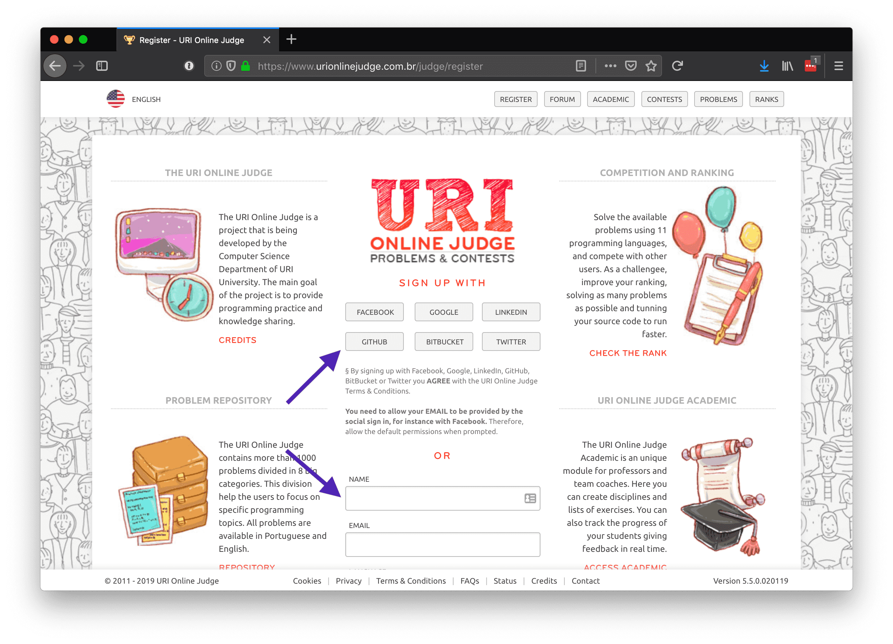Open the ENGLISH language selector
Viewport: 893px width, 644px height.
[x=146, y=99]
